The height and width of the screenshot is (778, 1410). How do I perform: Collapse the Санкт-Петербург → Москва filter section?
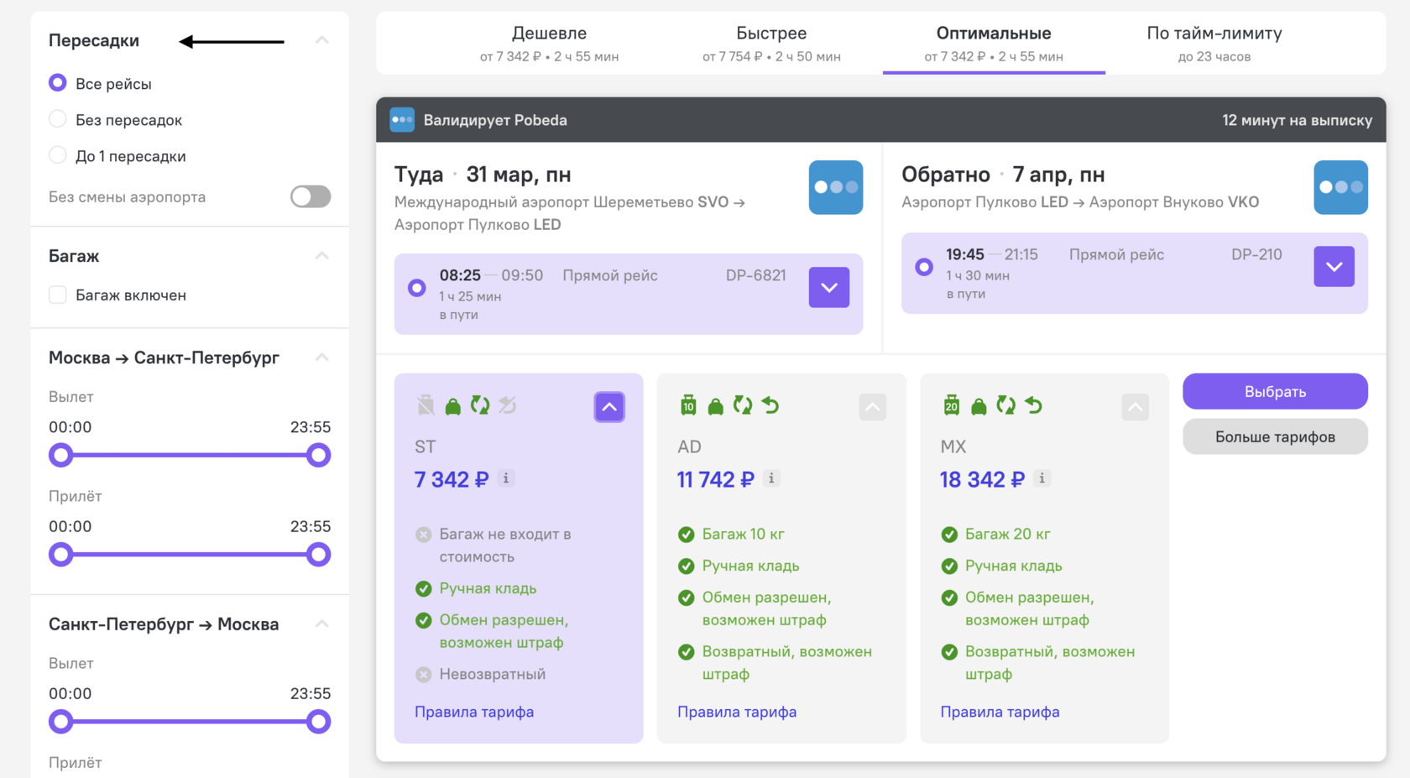321,624
